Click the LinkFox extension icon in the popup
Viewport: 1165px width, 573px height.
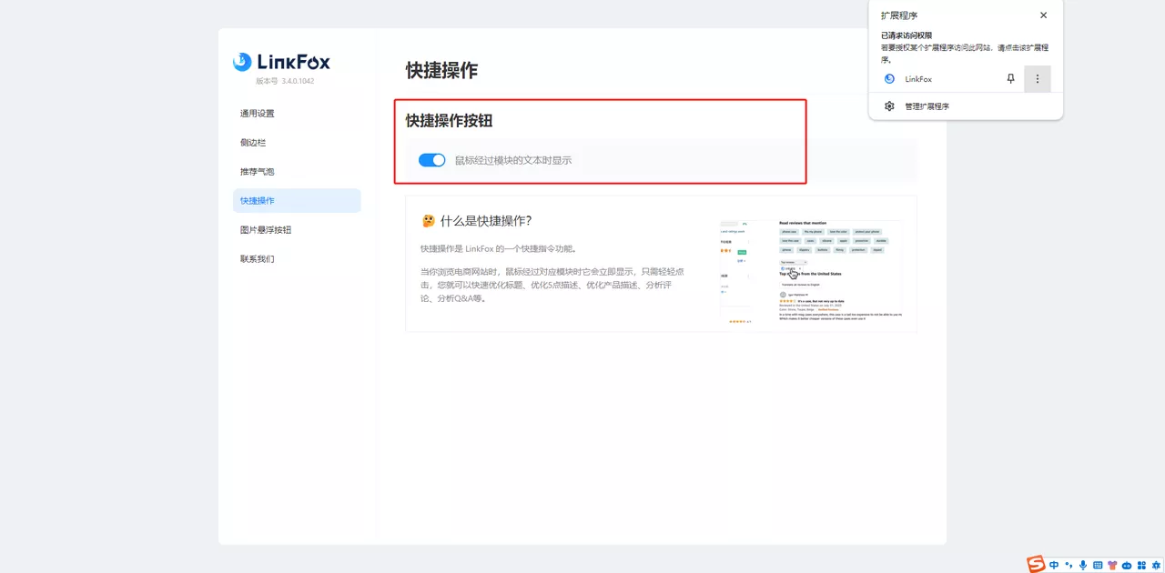coord(887,78)
